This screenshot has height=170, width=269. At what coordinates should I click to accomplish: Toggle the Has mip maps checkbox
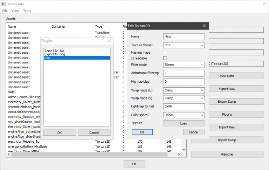[165, 52]
